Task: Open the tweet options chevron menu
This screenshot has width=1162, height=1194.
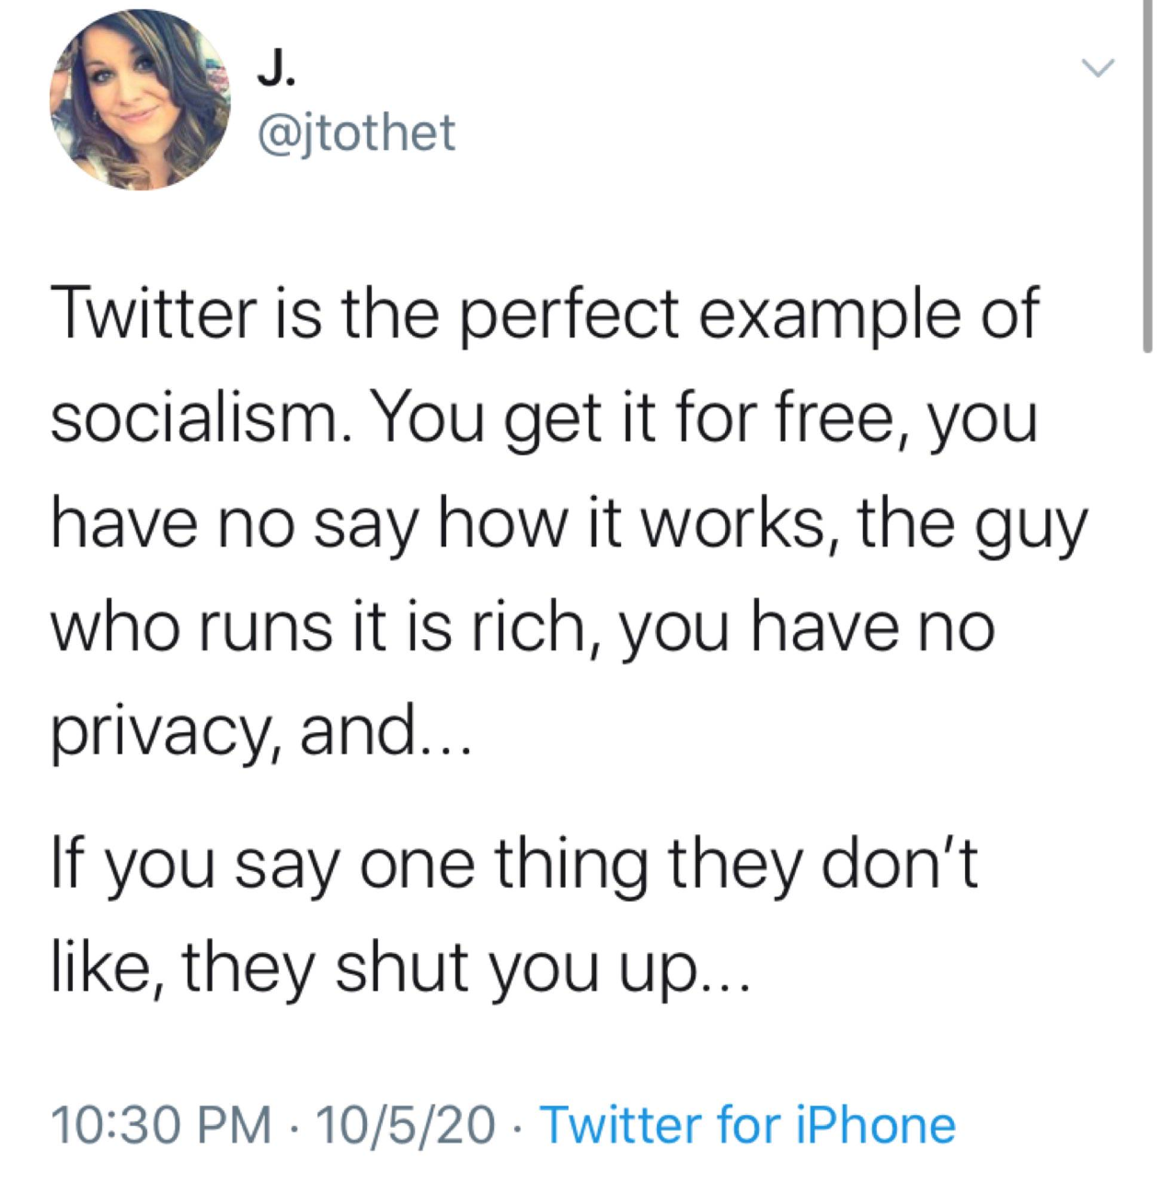Action: [x=1097, y=67]
